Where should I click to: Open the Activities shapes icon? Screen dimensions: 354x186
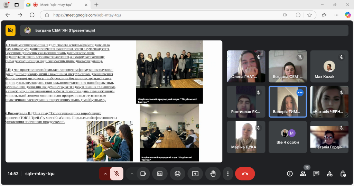click(329, 174)
